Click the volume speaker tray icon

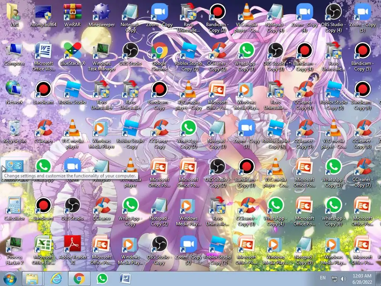point(343,279)
